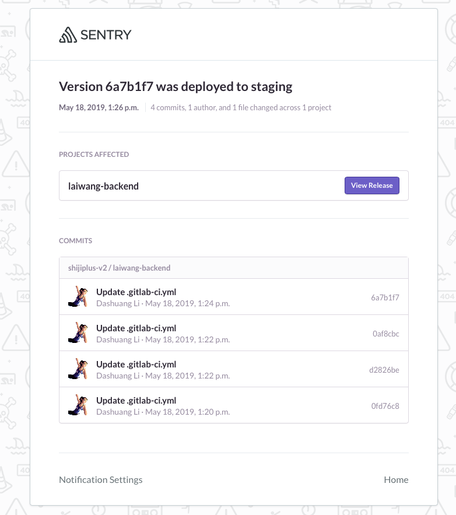Screen dimensions: 456x515
Task: Select commit title dated 1:24 p.m.
Action: coord(136,292)
